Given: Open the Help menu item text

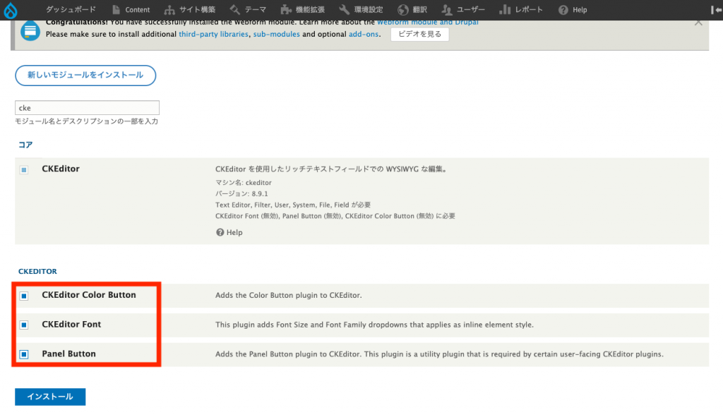Looking at the screenshot, I should click(x=580, y=10).
